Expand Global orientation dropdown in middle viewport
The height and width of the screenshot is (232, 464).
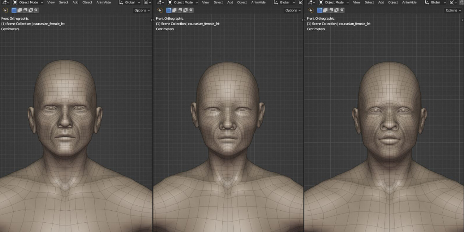pyautogui.click(x=284, y=2)
